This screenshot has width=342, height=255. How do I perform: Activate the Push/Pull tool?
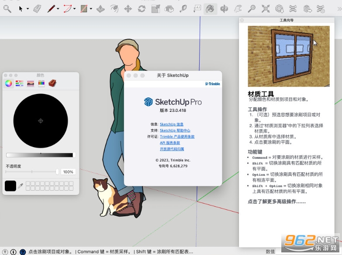point(100,9)
